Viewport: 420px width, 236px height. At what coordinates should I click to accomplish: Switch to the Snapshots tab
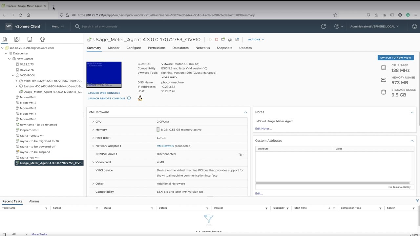point(224,48)
